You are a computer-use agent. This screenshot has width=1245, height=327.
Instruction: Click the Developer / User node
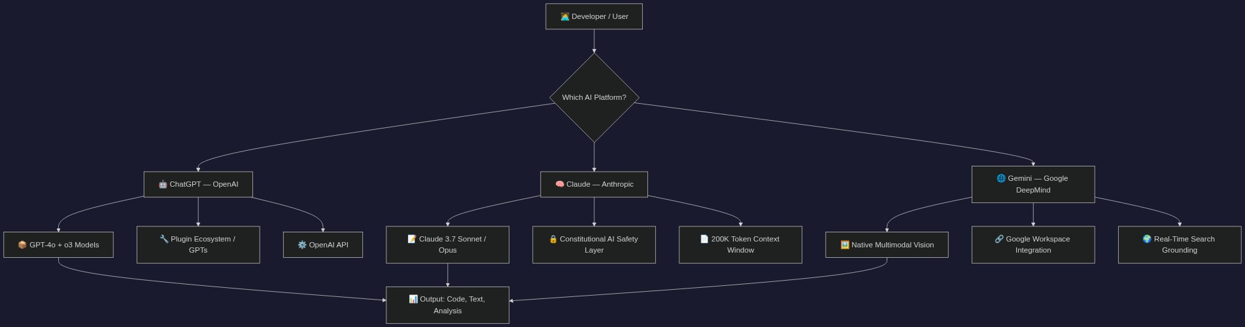coord(594,16)
